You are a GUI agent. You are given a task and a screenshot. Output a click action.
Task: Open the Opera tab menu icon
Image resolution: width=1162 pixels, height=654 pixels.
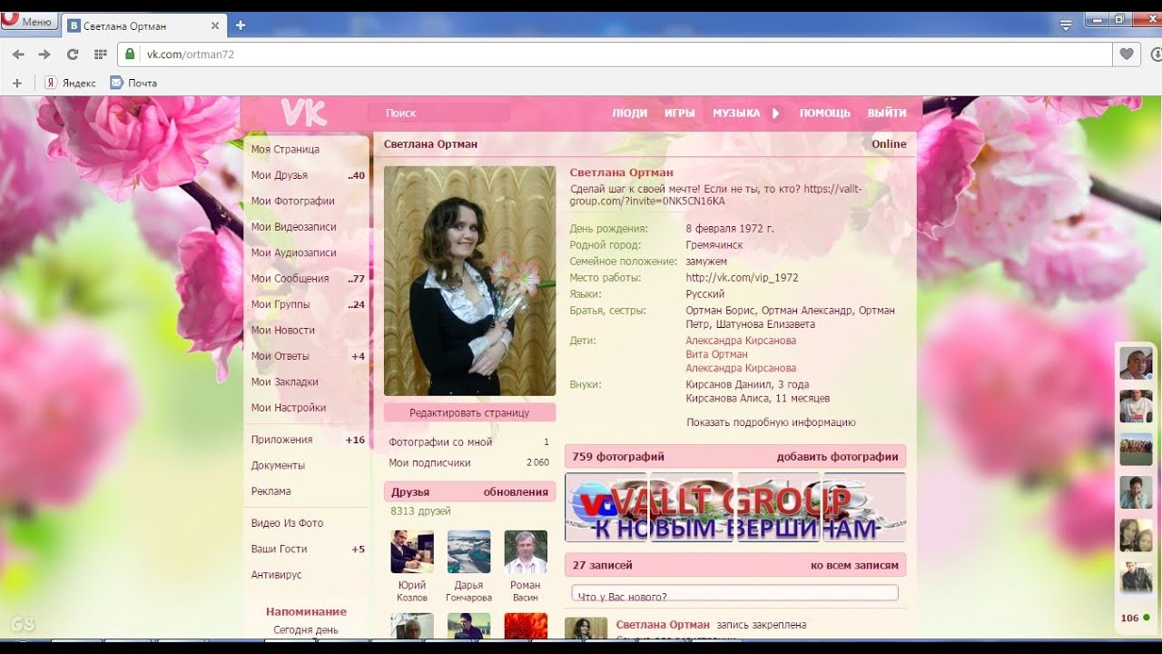pos(1066,25)
